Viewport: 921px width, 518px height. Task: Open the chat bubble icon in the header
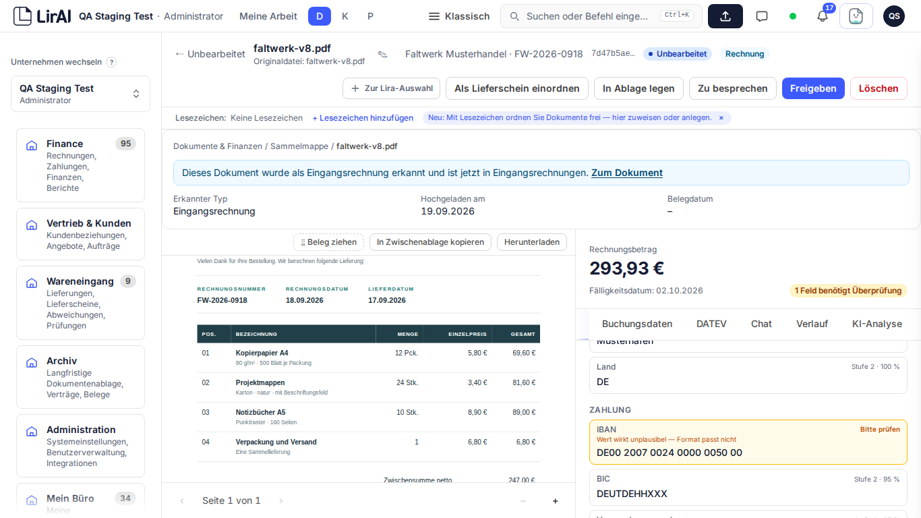tap(762, 16)
